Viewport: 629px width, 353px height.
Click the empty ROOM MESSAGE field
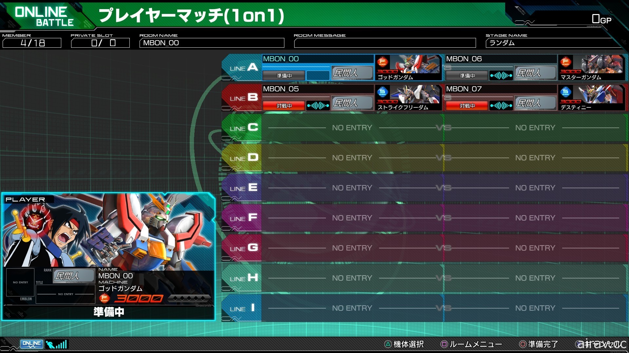click(385, 43)
